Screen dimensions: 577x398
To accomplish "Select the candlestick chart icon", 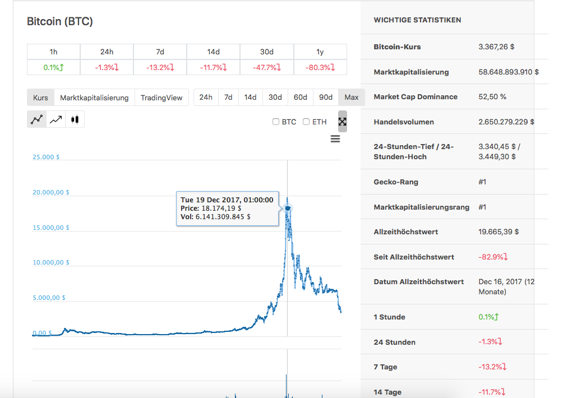I will click(x=75, y=119).
